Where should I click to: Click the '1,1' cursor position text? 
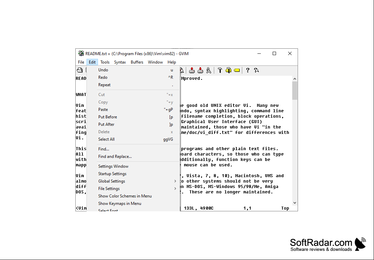247,208
